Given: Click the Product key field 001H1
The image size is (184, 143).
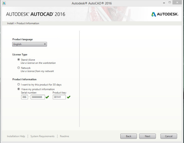Looking at the screenshot, I should [59, 97].
